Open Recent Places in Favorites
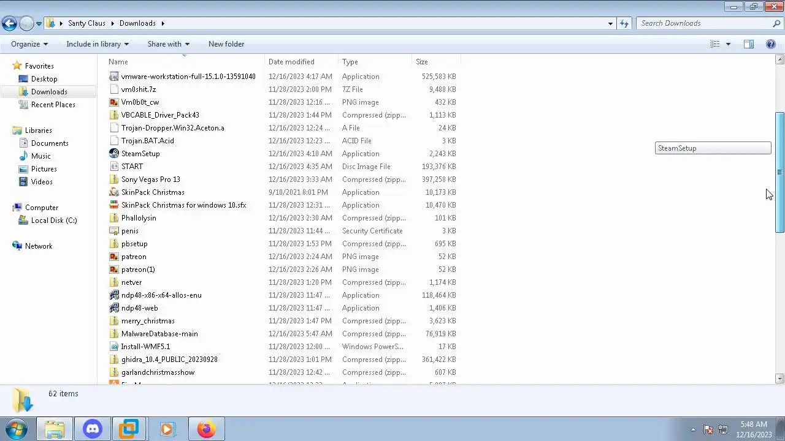This screenshot has height=441, width=785. click(x=53, y=105)
